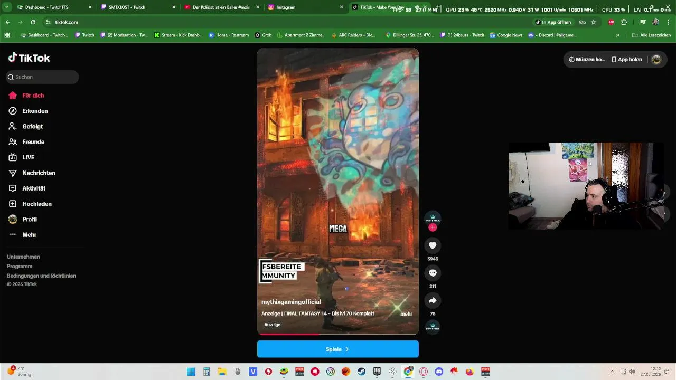Open the Windows Start button
The image size is (676, 380).
click(191, 372)
